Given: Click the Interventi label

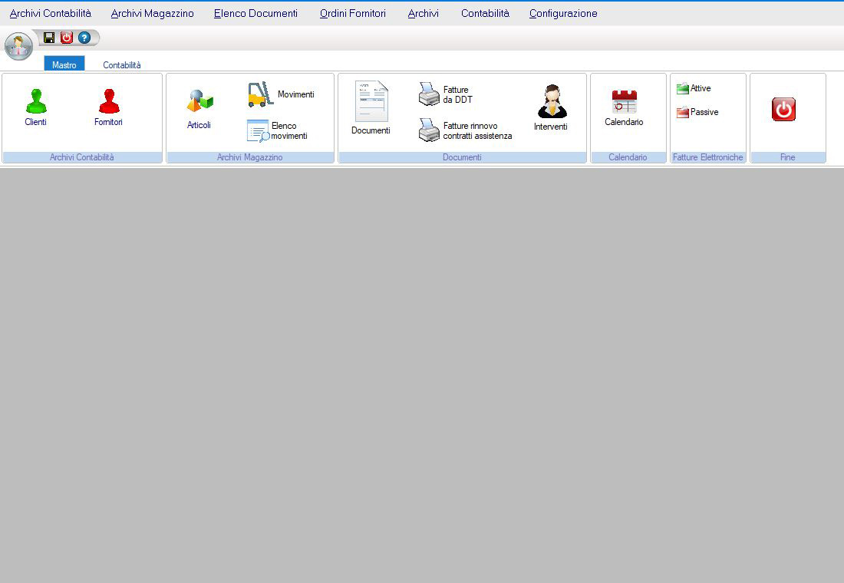Looking at the screenshot, I should click(551, 127).
